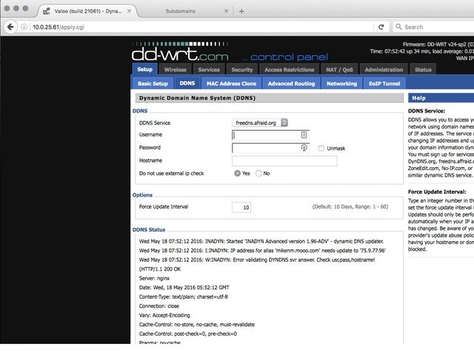
Task: Go to Networking sub-tab
Action: (x=341, y=84)
